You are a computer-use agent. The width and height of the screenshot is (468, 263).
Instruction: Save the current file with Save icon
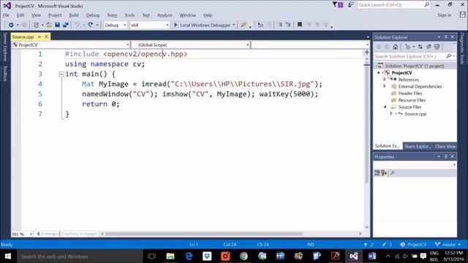[57, 25]
